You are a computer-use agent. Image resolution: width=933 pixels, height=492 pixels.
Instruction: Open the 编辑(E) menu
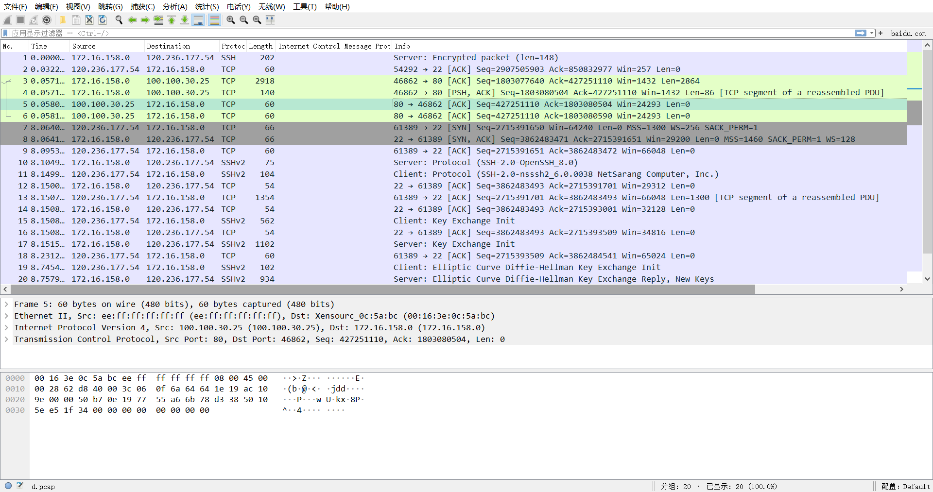[47, 7]
